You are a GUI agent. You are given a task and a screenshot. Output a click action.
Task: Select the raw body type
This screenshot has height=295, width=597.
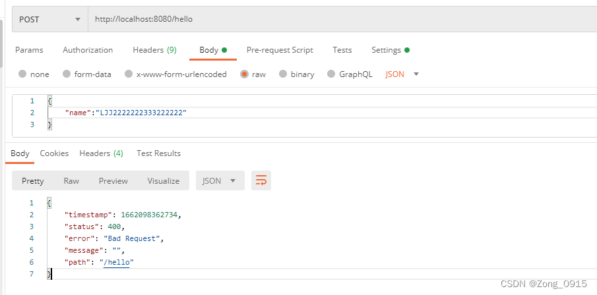click(253, 74)
